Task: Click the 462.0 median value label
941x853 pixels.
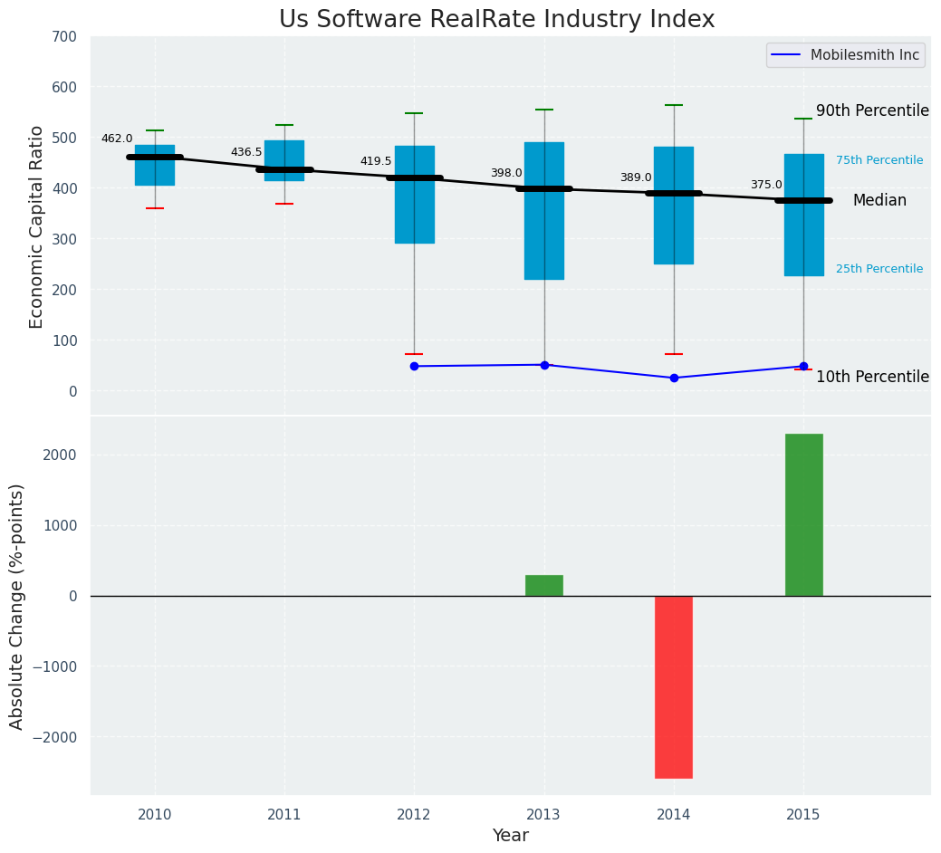Action: pos(117,139)
